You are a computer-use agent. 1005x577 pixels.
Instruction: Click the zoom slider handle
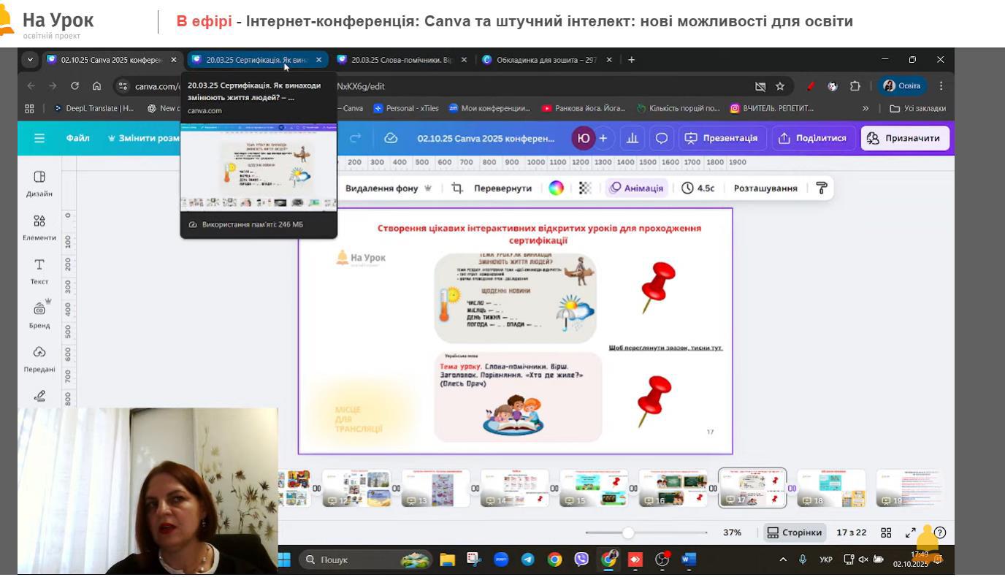coord(628,533)
